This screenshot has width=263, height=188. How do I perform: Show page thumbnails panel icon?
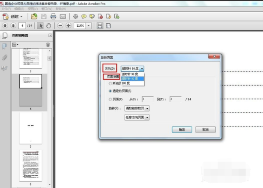[4, 35]
